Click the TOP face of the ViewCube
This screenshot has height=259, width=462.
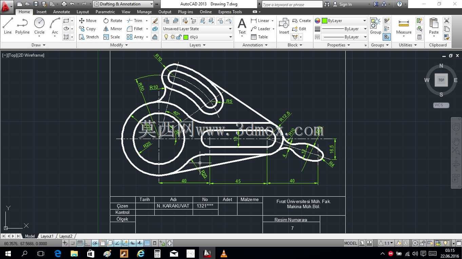[441, 80]
